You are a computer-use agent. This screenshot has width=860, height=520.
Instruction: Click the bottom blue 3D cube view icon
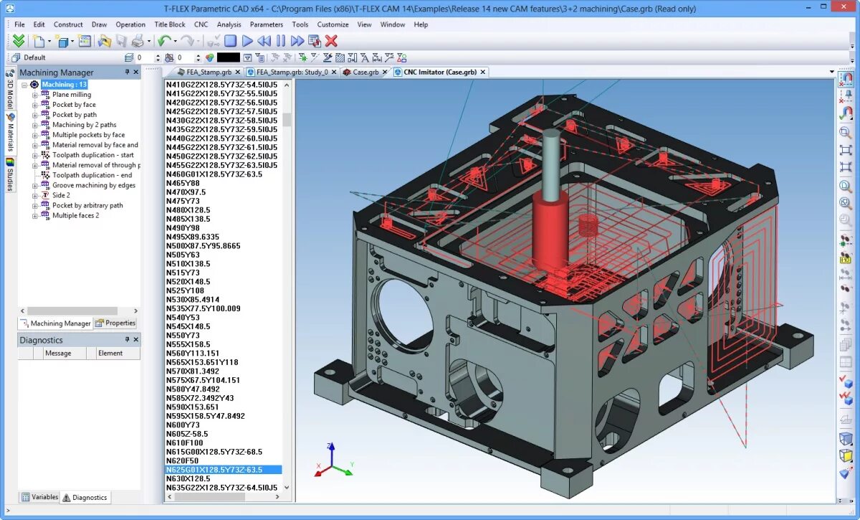pyautogui.click(x=846, y=438)
